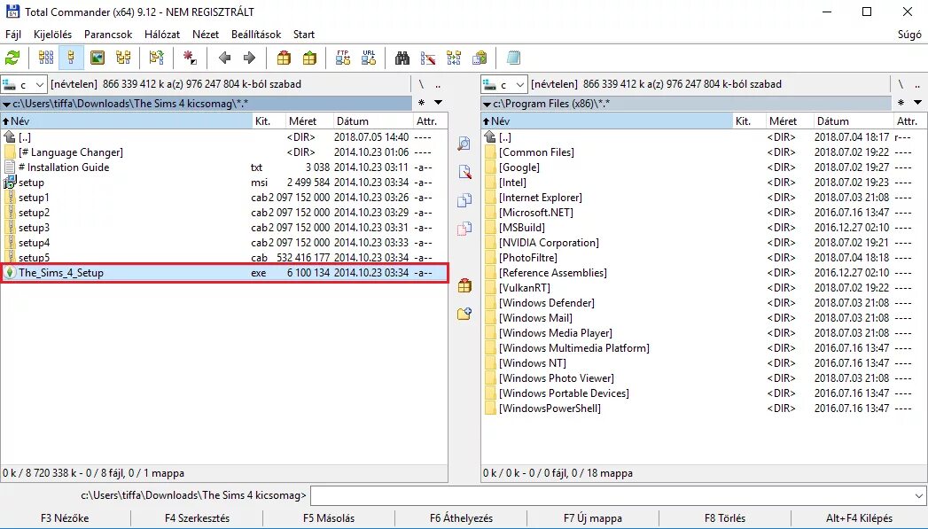Open Notepad icon in toolbar

(513, 58)
